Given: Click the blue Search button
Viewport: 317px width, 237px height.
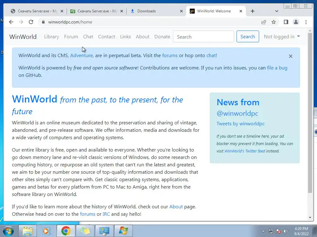Looking at the screenshot, I should [x=248, y=36].
